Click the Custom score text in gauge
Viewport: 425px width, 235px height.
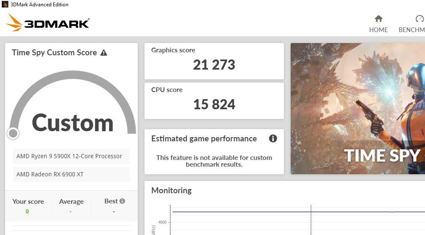coord(73,123)
